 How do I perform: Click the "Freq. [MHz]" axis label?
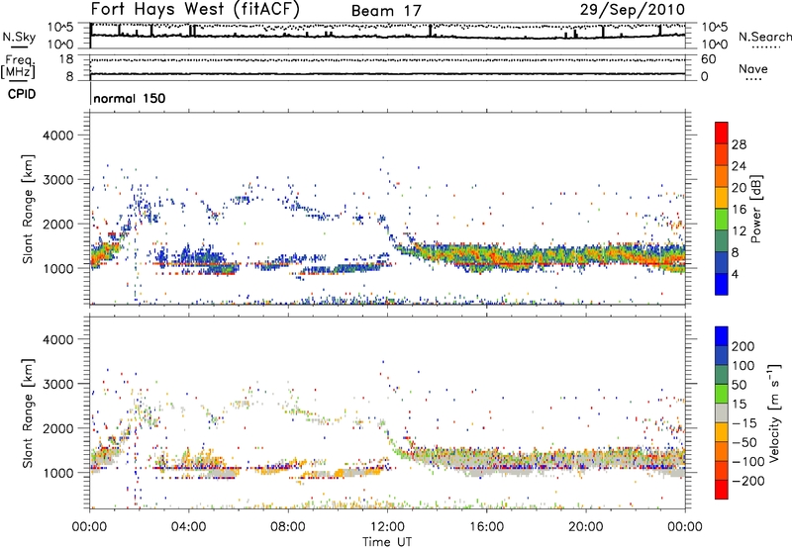(18, 67)
